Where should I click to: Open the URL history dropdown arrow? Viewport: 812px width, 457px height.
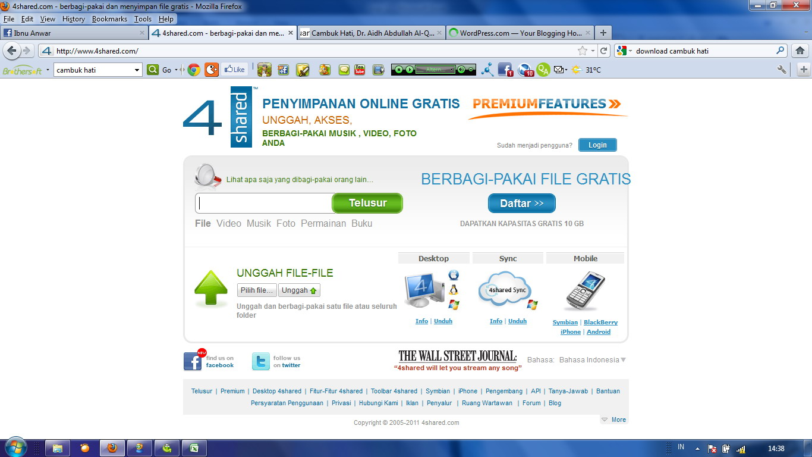click(x=593, y=51)
